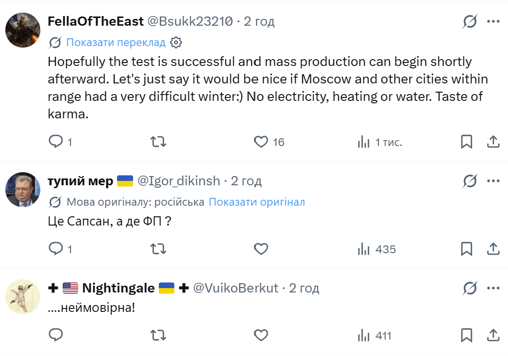Image resolution: width=508 pixels, height=356 pixels.
Task: Share Nightingale's post
Action: point(493,335)
